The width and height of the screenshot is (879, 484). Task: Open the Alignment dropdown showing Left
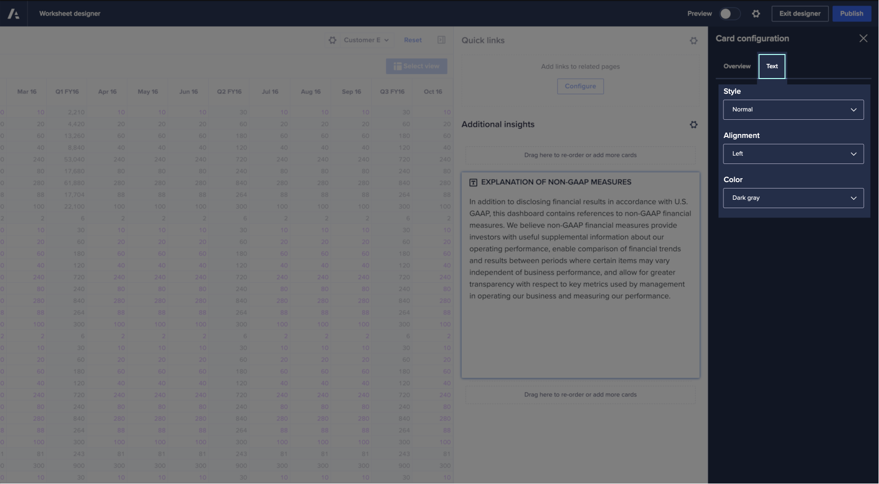(x=793, y=154)
